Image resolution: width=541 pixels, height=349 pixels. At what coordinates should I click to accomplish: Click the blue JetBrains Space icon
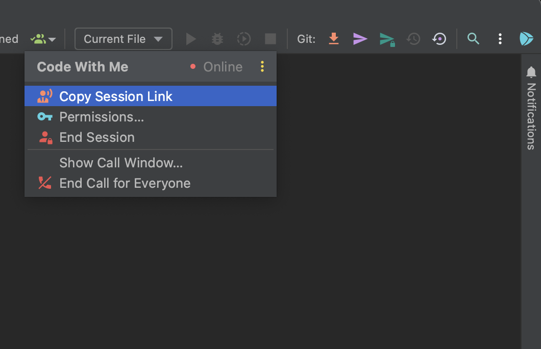click(527, 39)
